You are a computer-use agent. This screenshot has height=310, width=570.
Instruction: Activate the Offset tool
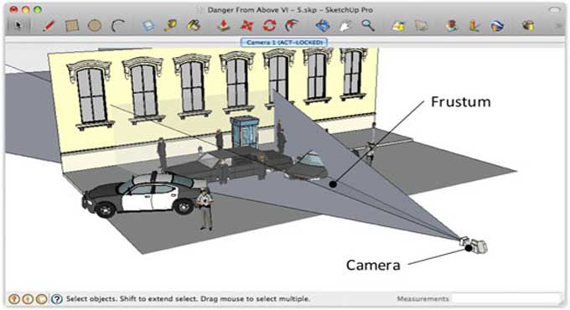pos(292,26)
